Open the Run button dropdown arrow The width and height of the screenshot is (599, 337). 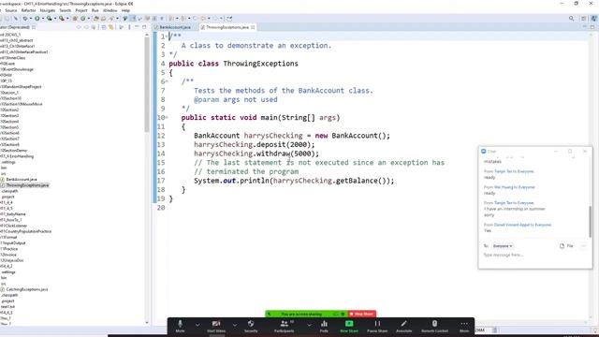point(43,19)
